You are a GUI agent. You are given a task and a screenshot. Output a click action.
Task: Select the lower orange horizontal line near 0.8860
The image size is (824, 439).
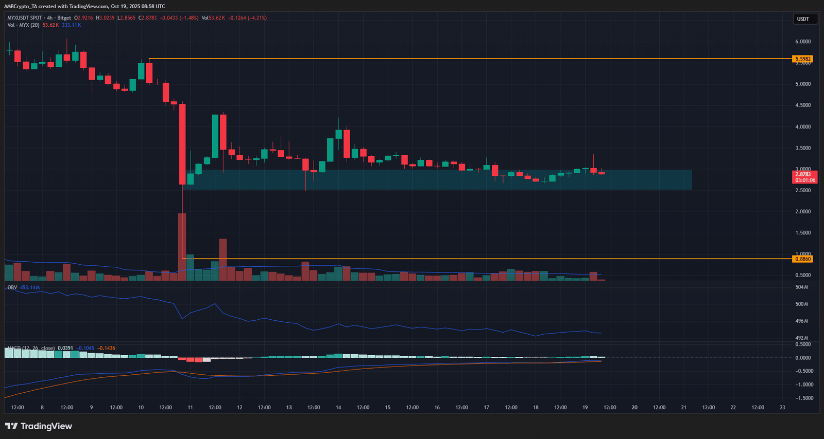pyautogui.click(x=487, y=259)
